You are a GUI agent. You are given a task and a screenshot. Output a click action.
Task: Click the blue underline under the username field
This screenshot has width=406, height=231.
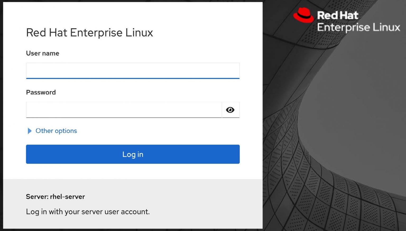(x=132, y=78)
